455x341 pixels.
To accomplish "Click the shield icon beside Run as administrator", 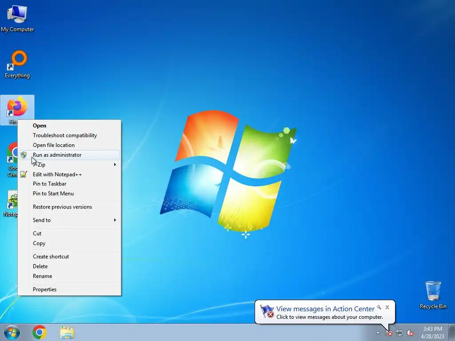I will (24, 155).
